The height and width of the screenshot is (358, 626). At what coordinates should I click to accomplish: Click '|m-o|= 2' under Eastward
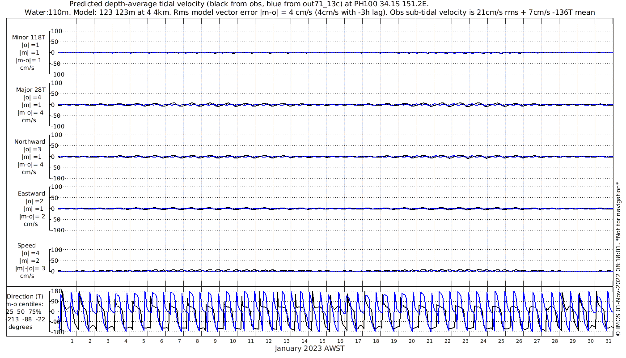pyautogui.click(x=32, y=216)
